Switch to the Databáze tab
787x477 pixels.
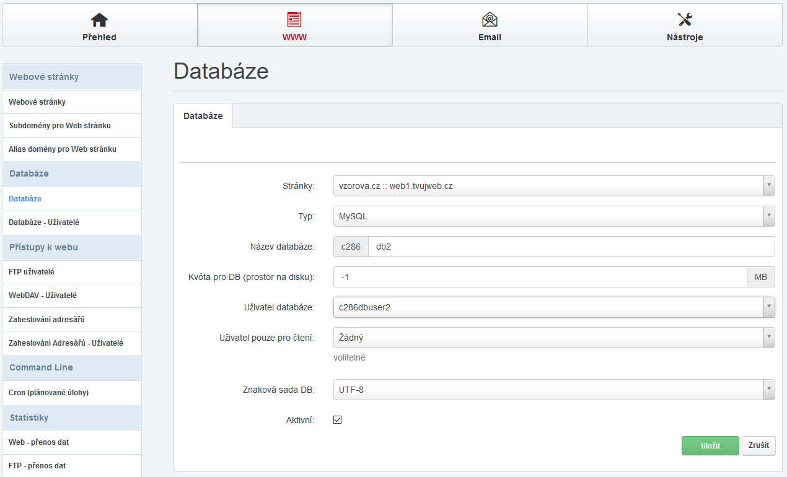(x=203, y=116)
